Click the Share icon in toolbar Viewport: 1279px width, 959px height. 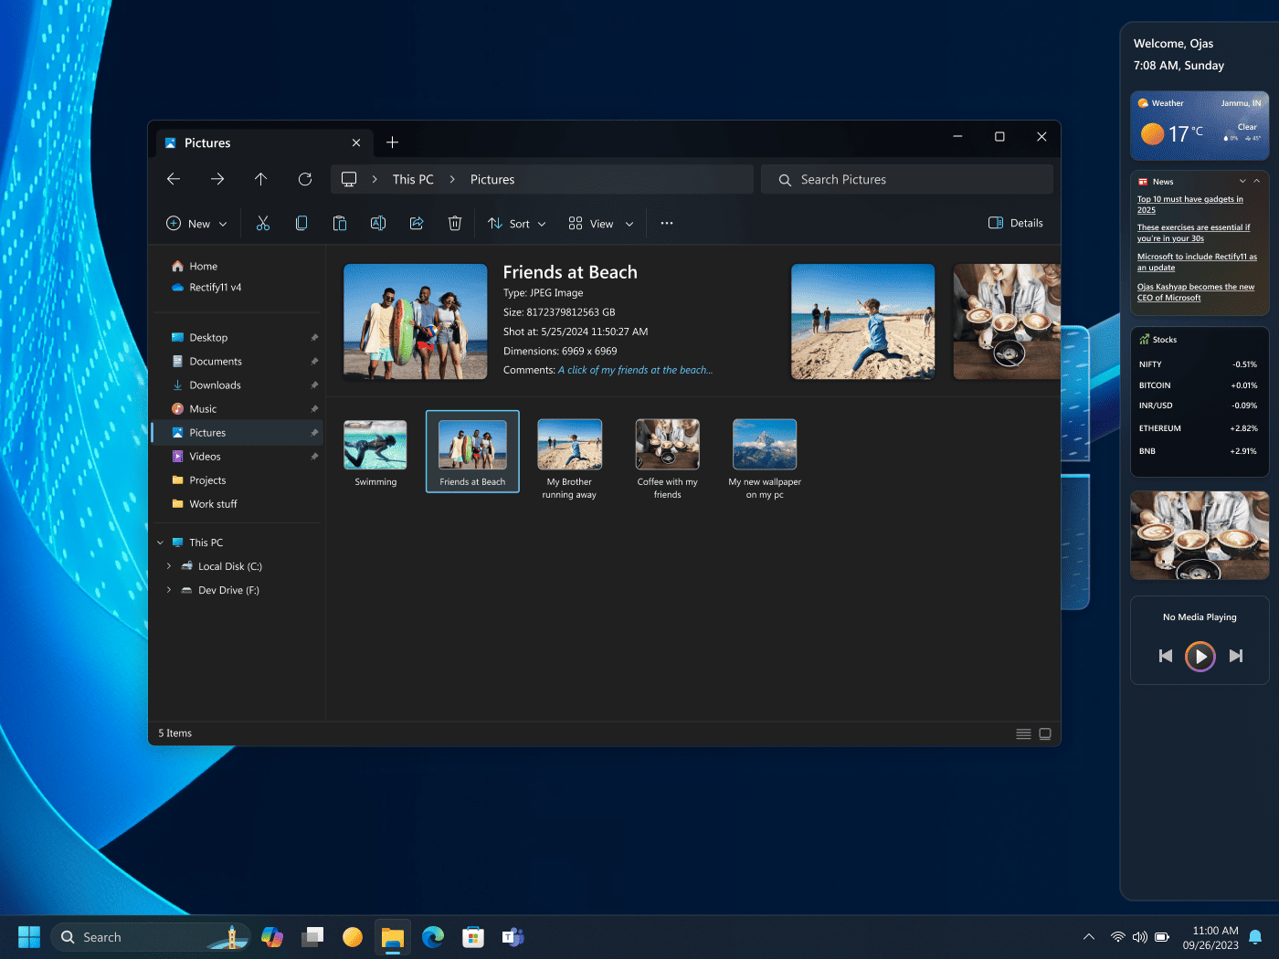click(417, 224)
